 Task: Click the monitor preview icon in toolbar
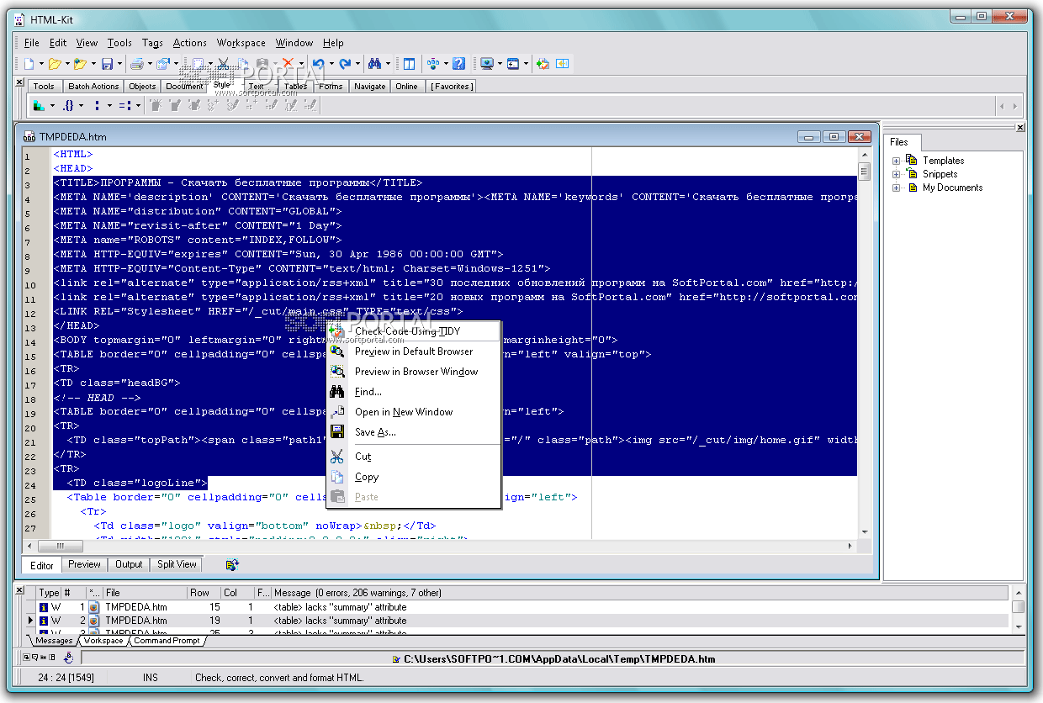tap(486, 64)
